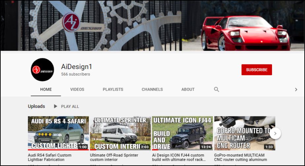305x166 pixels.
Task: Show next uploads with the carousel arrow
Action: tap(275, 133)
